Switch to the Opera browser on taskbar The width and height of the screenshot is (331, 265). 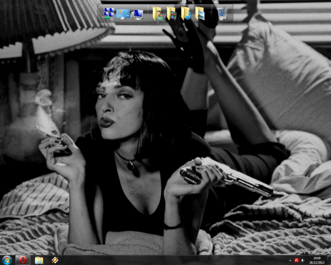pyautogui.click(x=23, y=260)
